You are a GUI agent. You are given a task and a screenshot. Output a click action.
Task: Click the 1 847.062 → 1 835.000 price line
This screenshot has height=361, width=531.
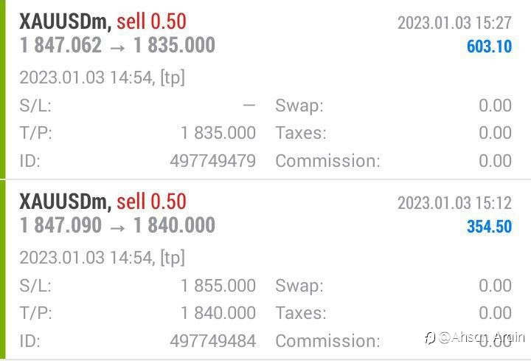(117, 45)
